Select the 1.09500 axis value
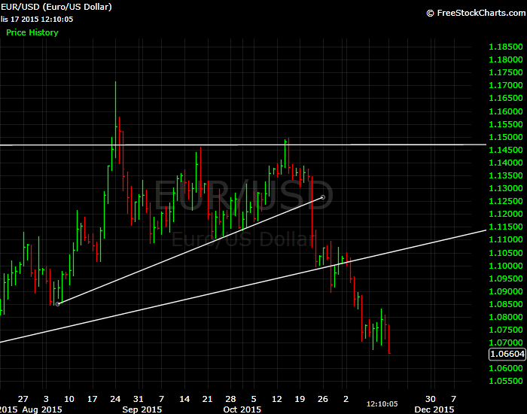The width and height of the screenshot is (527, 414). (x=506, y=279)
